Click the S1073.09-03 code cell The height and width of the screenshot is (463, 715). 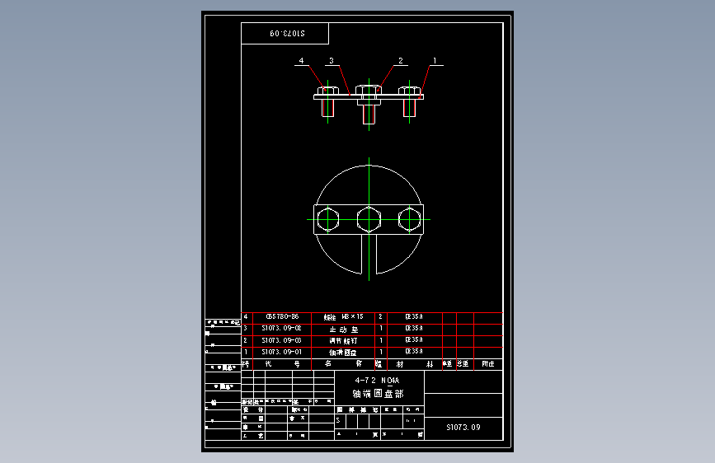[x=282, y=340]
